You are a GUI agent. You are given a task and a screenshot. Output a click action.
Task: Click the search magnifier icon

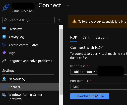click(5, 20)
